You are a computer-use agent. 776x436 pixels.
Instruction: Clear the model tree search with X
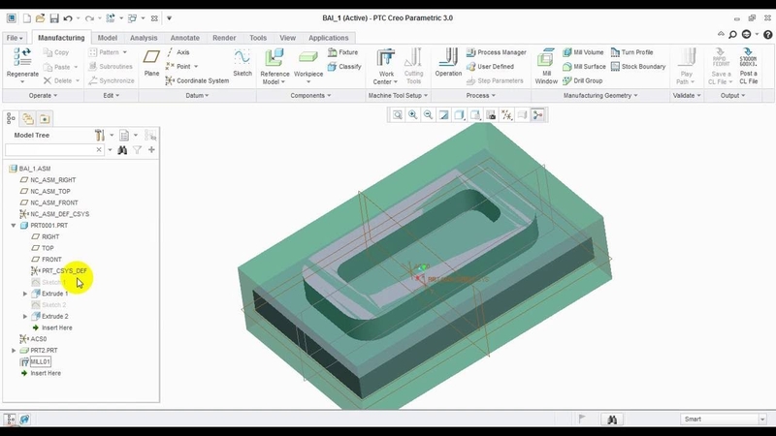(x=99, y=150)
